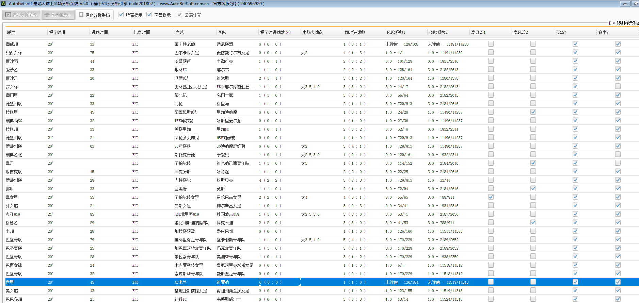Disable the 声音提示 sound alert checkbox

click(149, 15)
